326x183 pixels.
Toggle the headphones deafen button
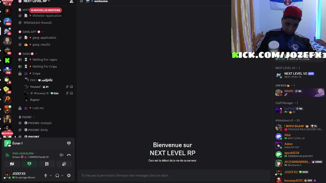tap(57, 175)
